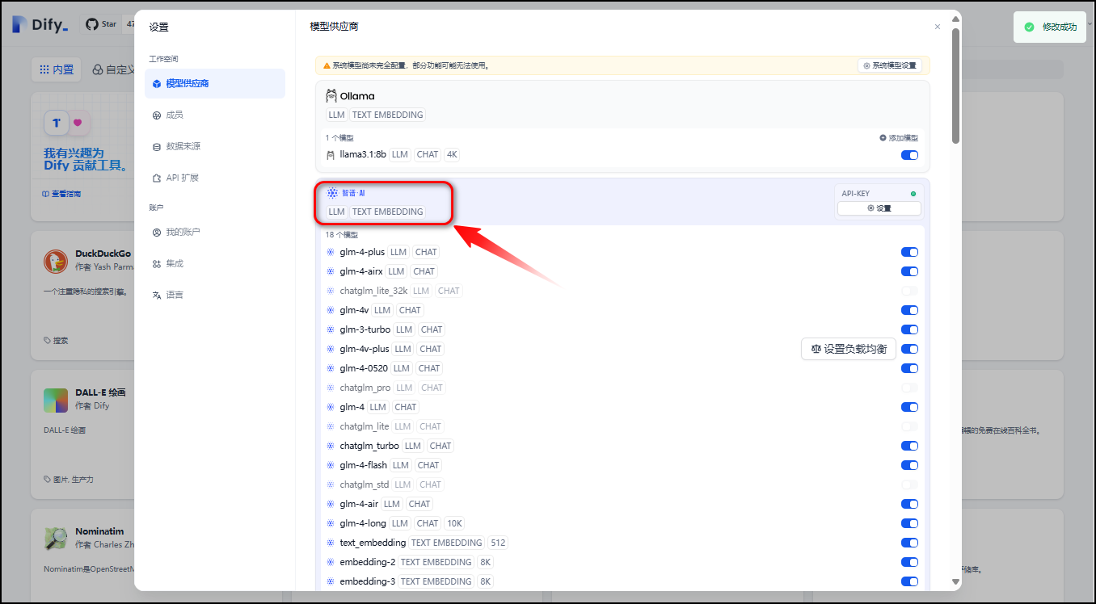Toggle the glm-4-flash model switch
This screenshot has width=1096, height=604.
[x=909, y=465]
